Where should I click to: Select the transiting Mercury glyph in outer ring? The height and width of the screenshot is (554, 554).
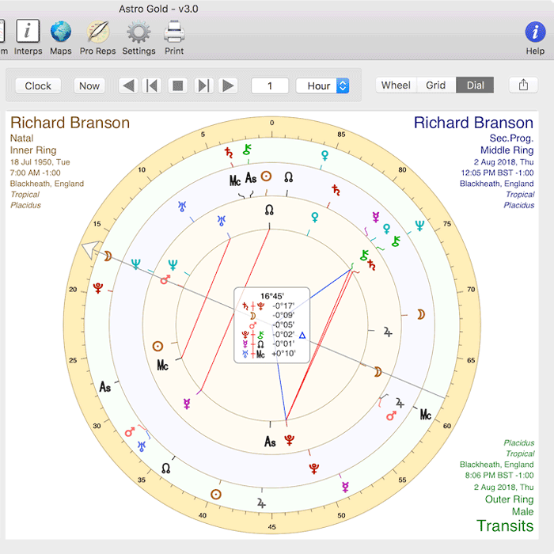point(346,488)
